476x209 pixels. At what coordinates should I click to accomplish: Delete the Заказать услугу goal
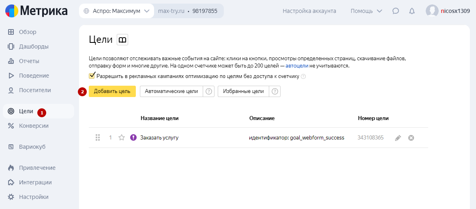pos(411,138)
